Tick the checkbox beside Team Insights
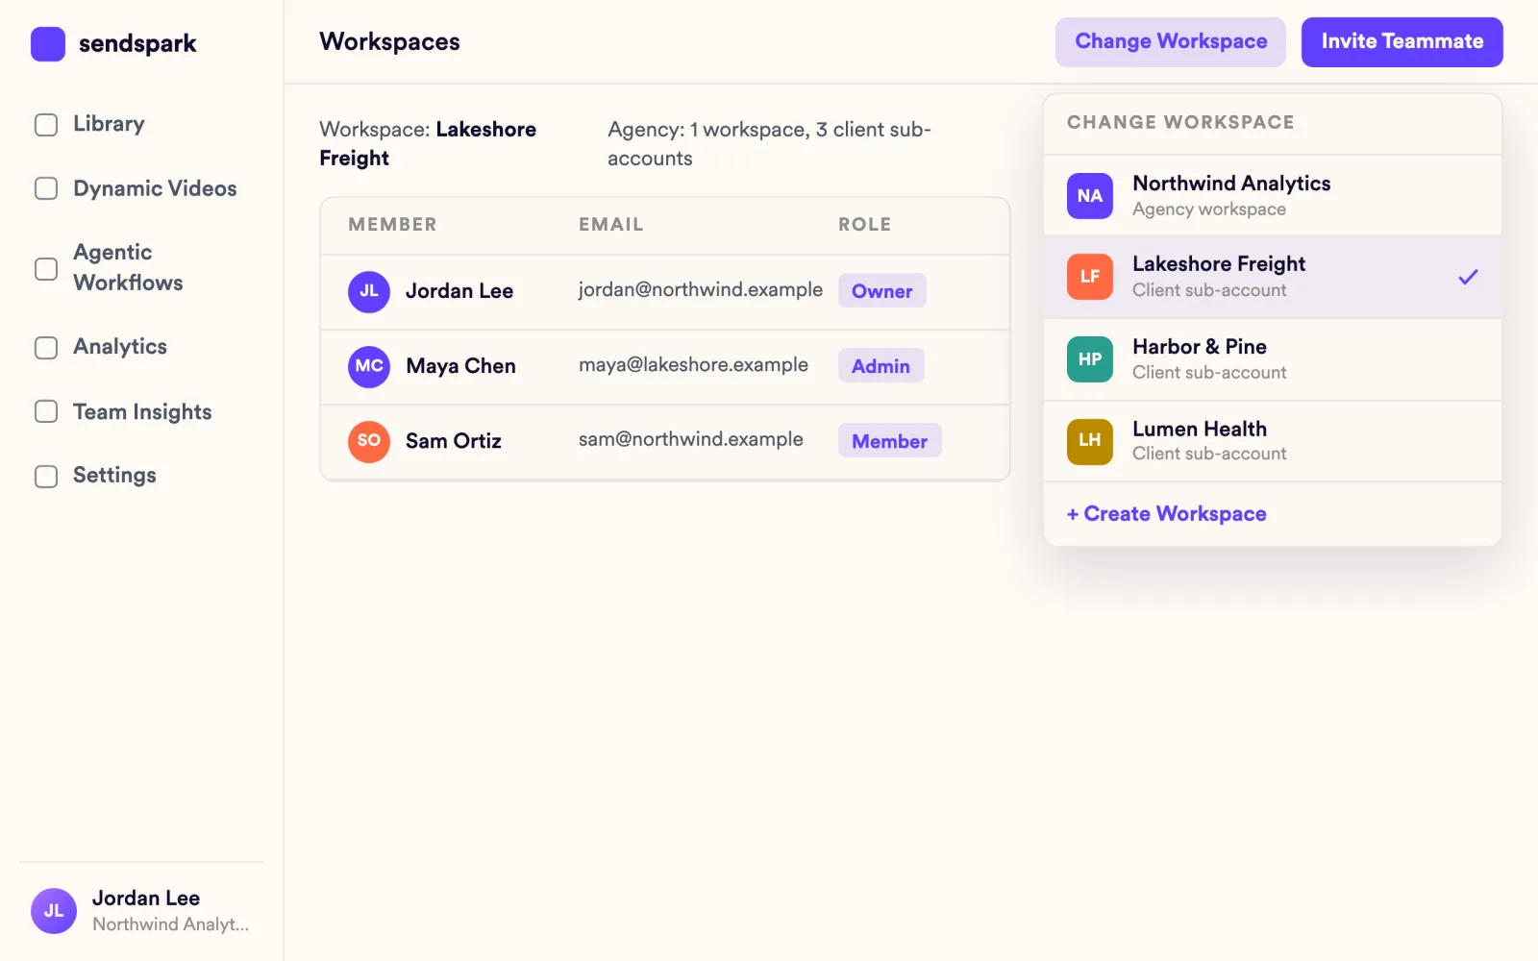 pyautogui.click(x=46, y=411)
